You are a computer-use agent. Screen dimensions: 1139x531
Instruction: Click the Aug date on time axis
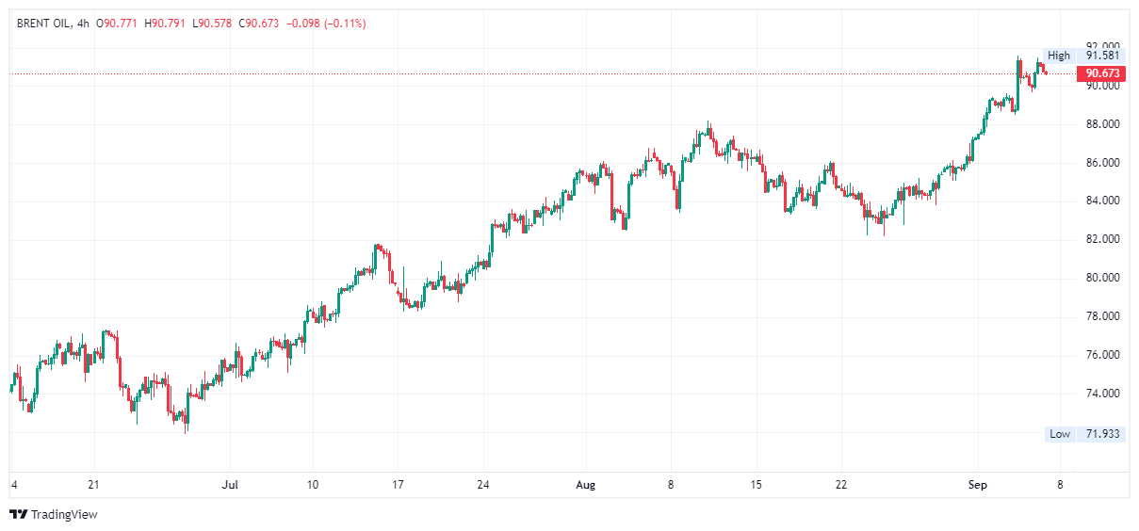pyautogui.click(x=585, y=485)
